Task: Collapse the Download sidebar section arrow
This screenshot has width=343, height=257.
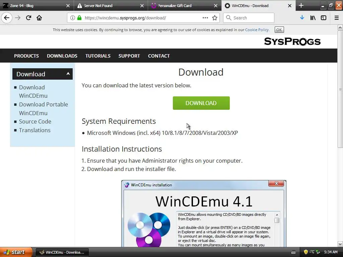Action: coord(68,74)
